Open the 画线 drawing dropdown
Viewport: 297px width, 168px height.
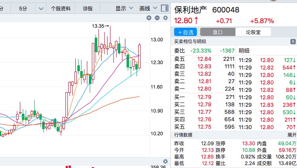(x=148, y=8)
